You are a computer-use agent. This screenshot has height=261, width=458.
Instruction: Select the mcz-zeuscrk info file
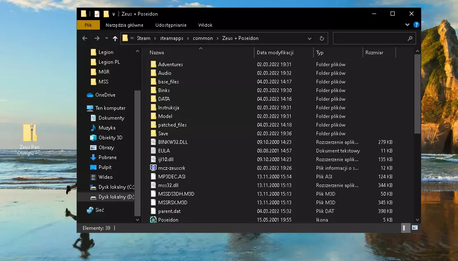pos(171,168)
